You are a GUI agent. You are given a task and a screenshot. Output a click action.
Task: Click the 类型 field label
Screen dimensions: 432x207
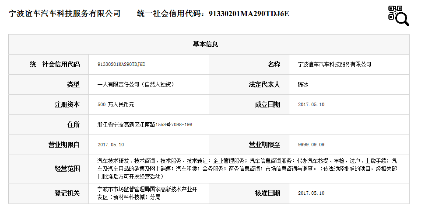click(x=73, y=84)
